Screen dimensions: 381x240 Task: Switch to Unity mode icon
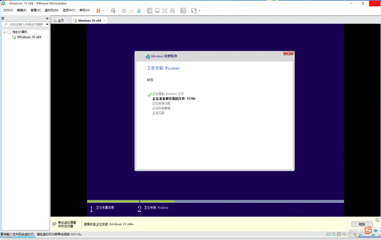click(172, 11)
